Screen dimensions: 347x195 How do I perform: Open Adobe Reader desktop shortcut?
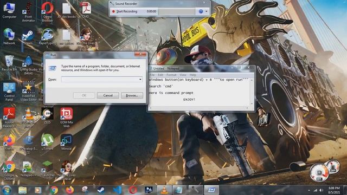[9, 118]
